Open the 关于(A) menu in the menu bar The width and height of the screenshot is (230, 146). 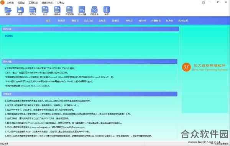(61, 3)
